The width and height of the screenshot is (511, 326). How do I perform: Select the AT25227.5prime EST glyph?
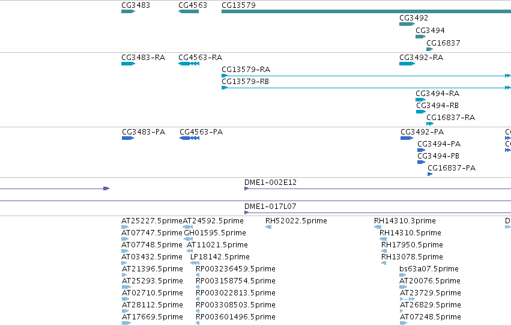125,227
